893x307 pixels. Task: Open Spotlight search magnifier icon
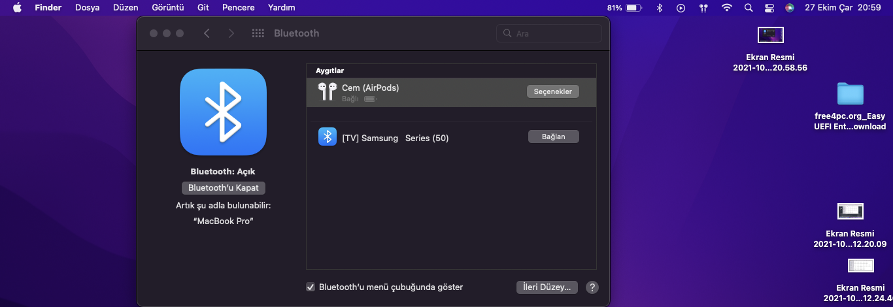click(749, 8)
